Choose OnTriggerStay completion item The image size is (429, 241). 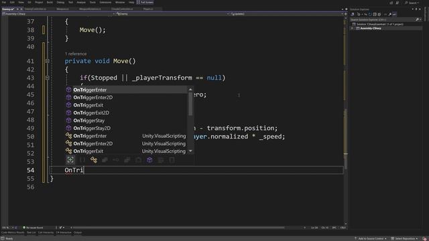point(127,120)
